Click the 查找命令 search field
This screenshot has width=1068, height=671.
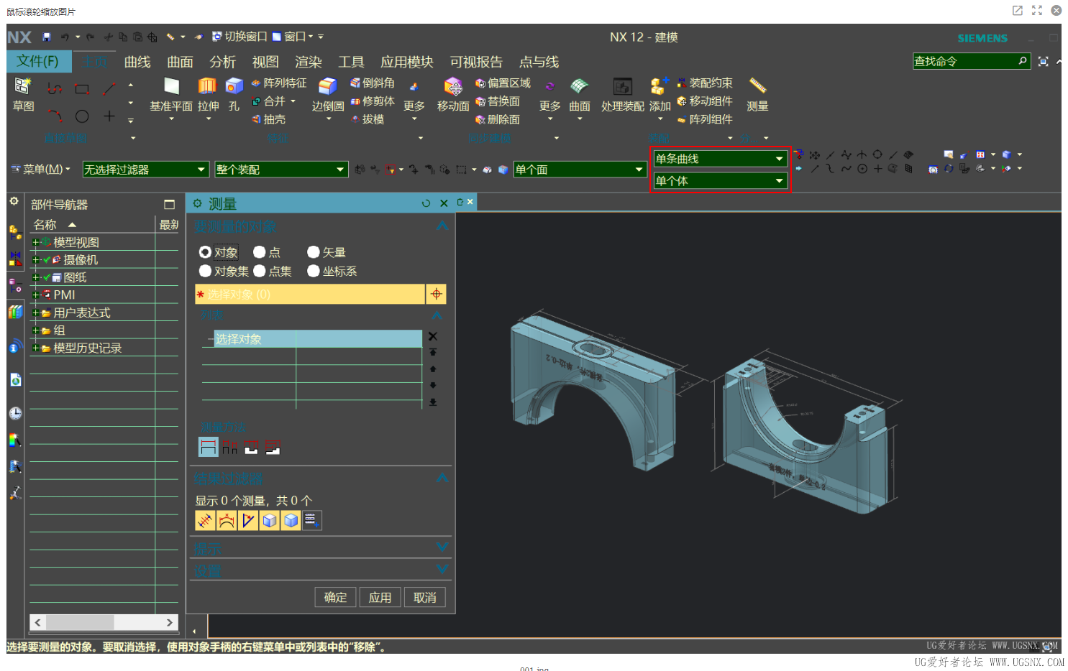click(x=971, y=61)
